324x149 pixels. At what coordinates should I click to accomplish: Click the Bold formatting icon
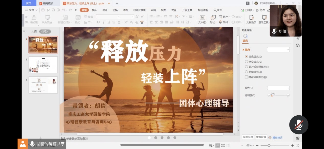tap(98, 22)
